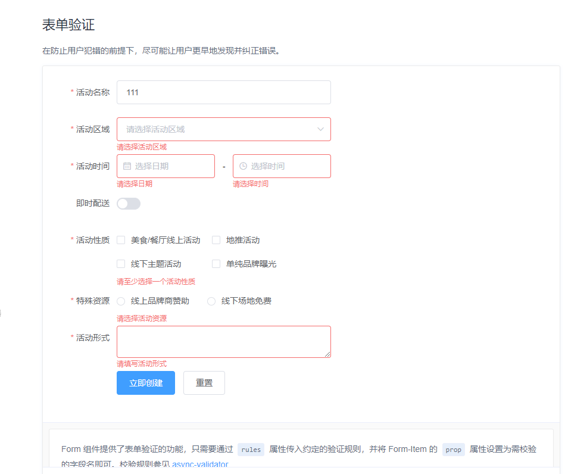Check the 单纯品牌曝光 checkbox
568x474 pixels.
tap(216, 263)
